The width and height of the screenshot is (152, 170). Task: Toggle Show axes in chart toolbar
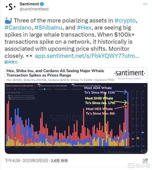click(40, 89)
